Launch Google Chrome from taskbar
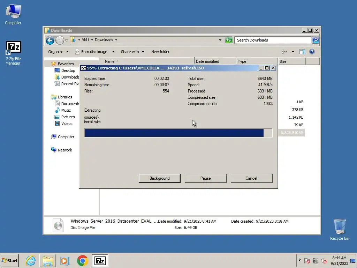 [x=82, y=260]
